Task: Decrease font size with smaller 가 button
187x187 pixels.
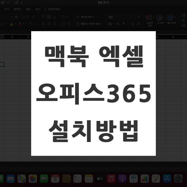Action: click(x=34, y=17)
